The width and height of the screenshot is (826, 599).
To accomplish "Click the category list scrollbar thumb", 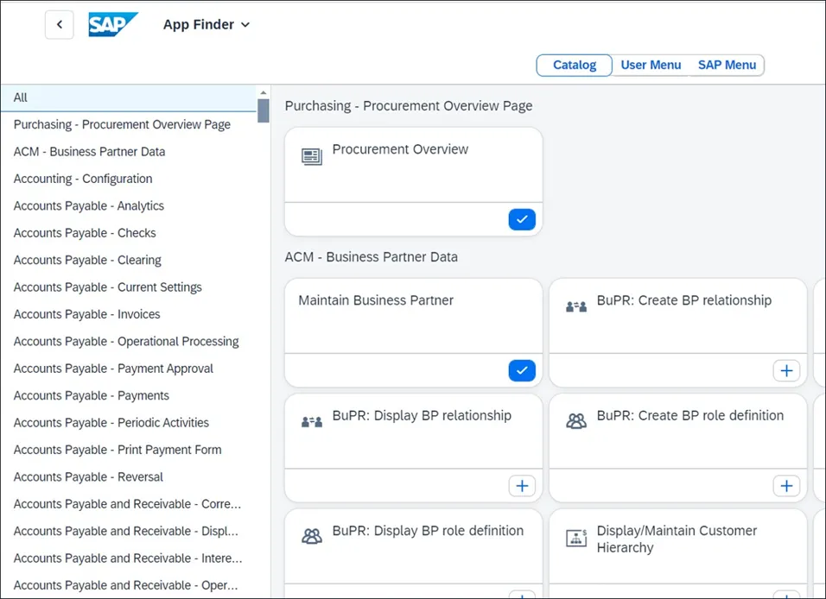I will [x=264, y=110].
